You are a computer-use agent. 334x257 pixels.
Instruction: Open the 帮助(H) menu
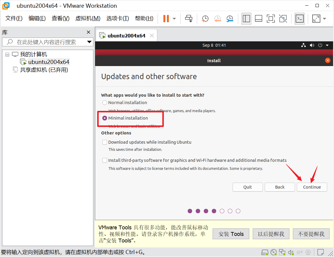(x=144, y=18)
